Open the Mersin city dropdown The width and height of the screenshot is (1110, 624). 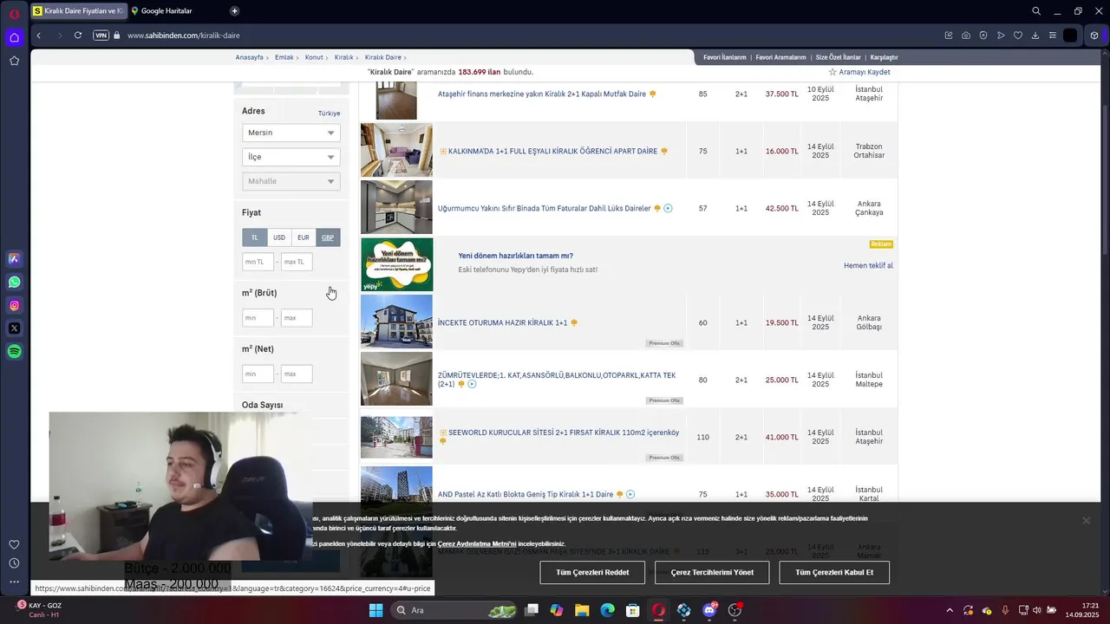[x=291, y=133]
